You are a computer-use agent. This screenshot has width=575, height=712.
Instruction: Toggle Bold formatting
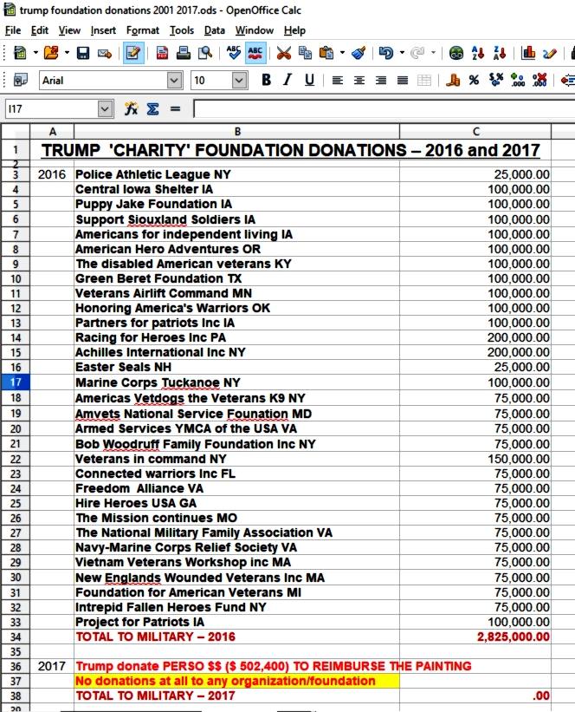coord(267,81)
